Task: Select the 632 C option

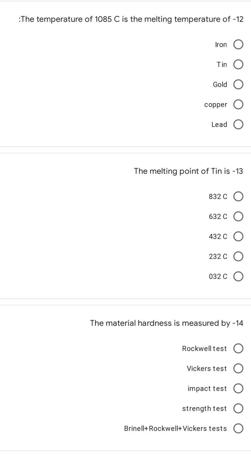Action: (238, 217)
